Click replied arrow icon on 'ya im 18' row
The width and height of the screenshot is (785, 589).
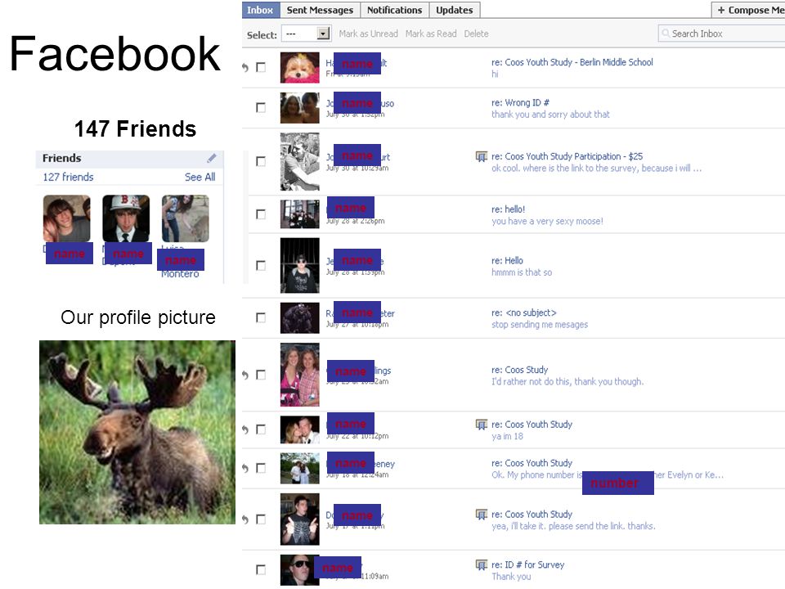[245, 429]
